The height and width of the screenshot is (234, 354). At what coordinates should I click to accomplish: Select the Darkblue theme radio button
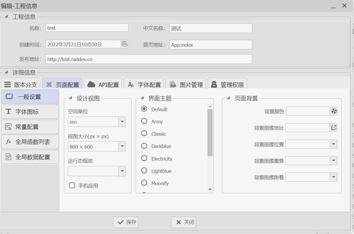point(144,146)
